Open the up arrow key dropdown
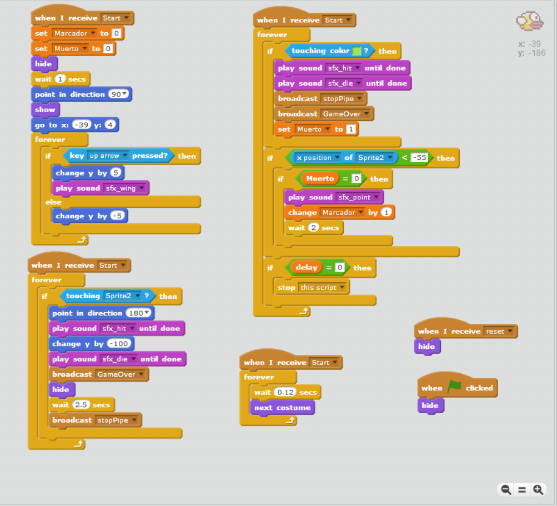Screen dimensions: 557x506 click(125, 156)
